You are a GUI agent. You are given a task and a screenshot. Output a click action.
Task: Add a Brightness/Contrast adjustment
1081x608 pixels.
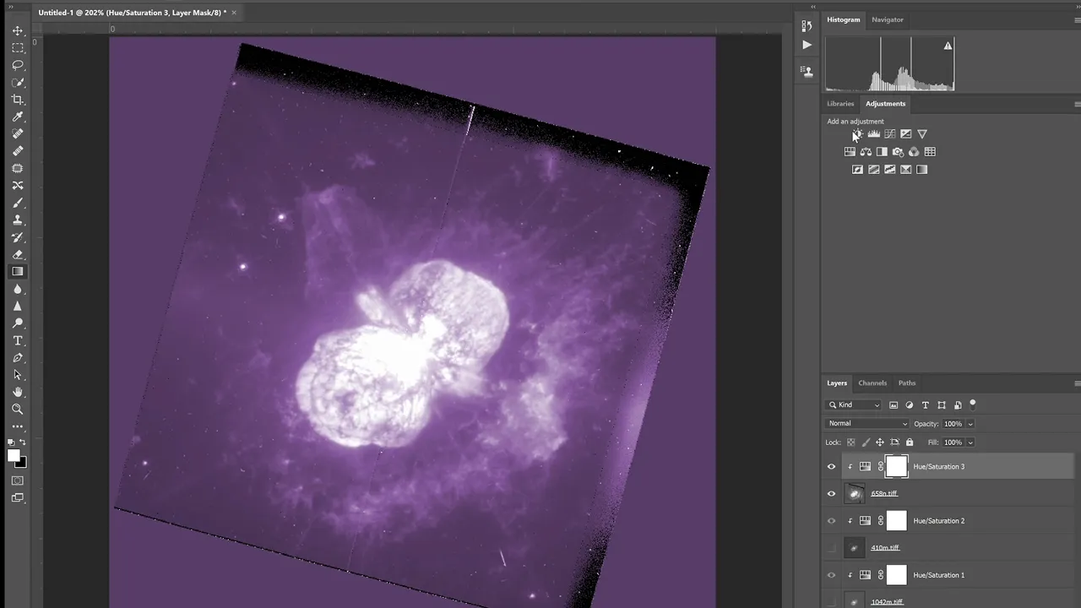[857, 133]
